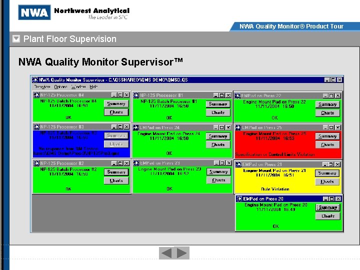Open Summary for Engine Mount Pad Press 23

tap(219, 171)
